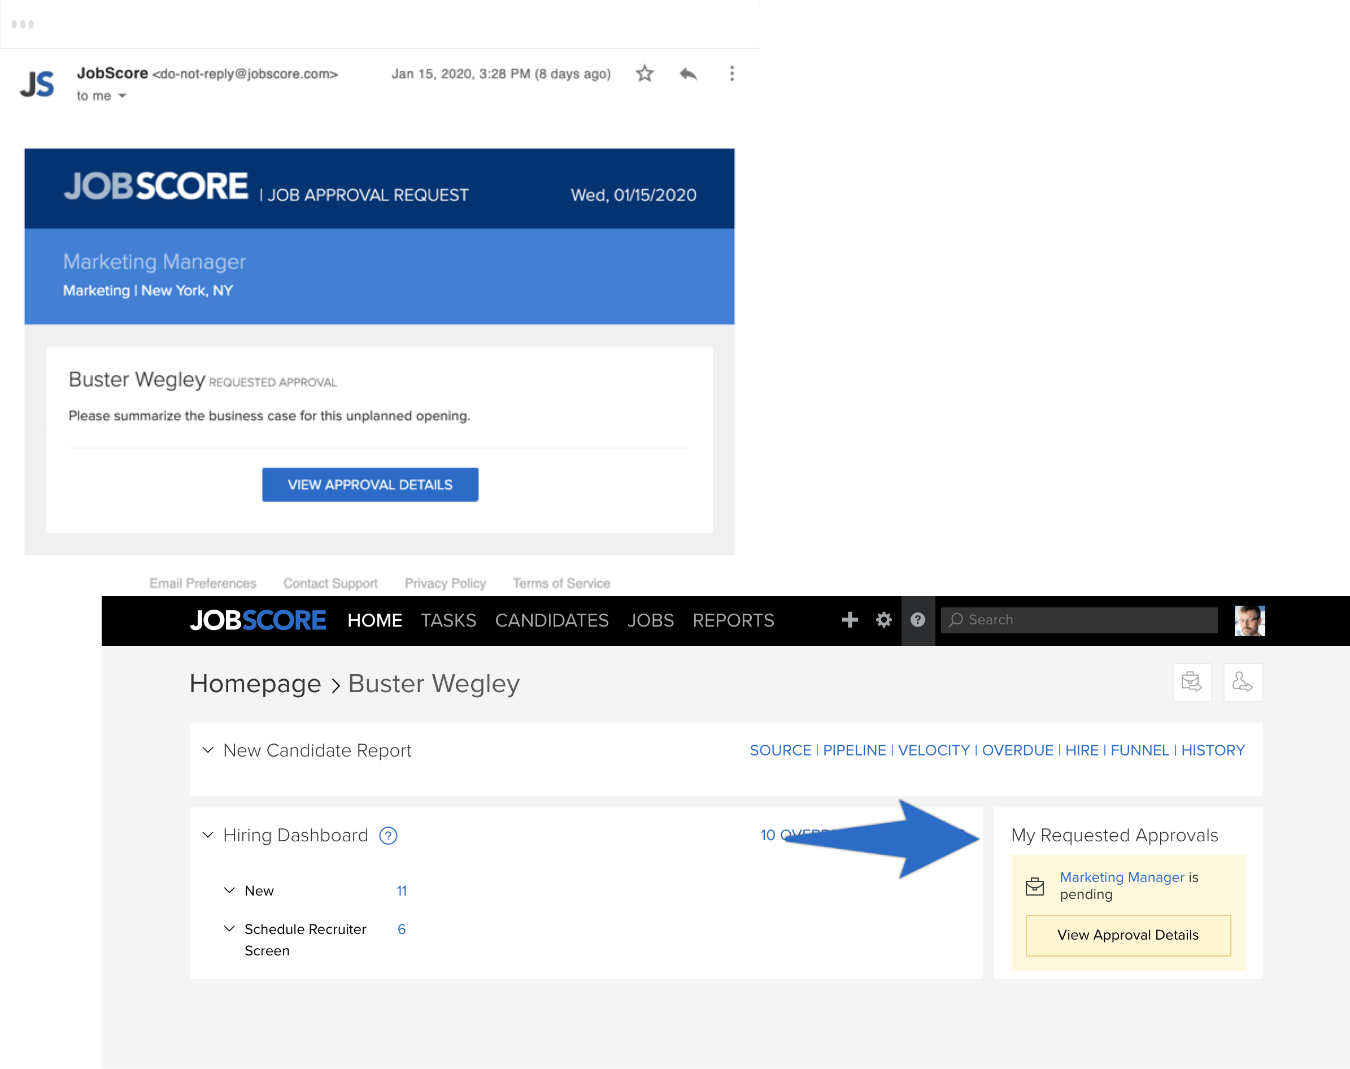Viewport: 1350px width, 1069px height.
Task: Open the HISTORY report link
Action: (1212, 750)
